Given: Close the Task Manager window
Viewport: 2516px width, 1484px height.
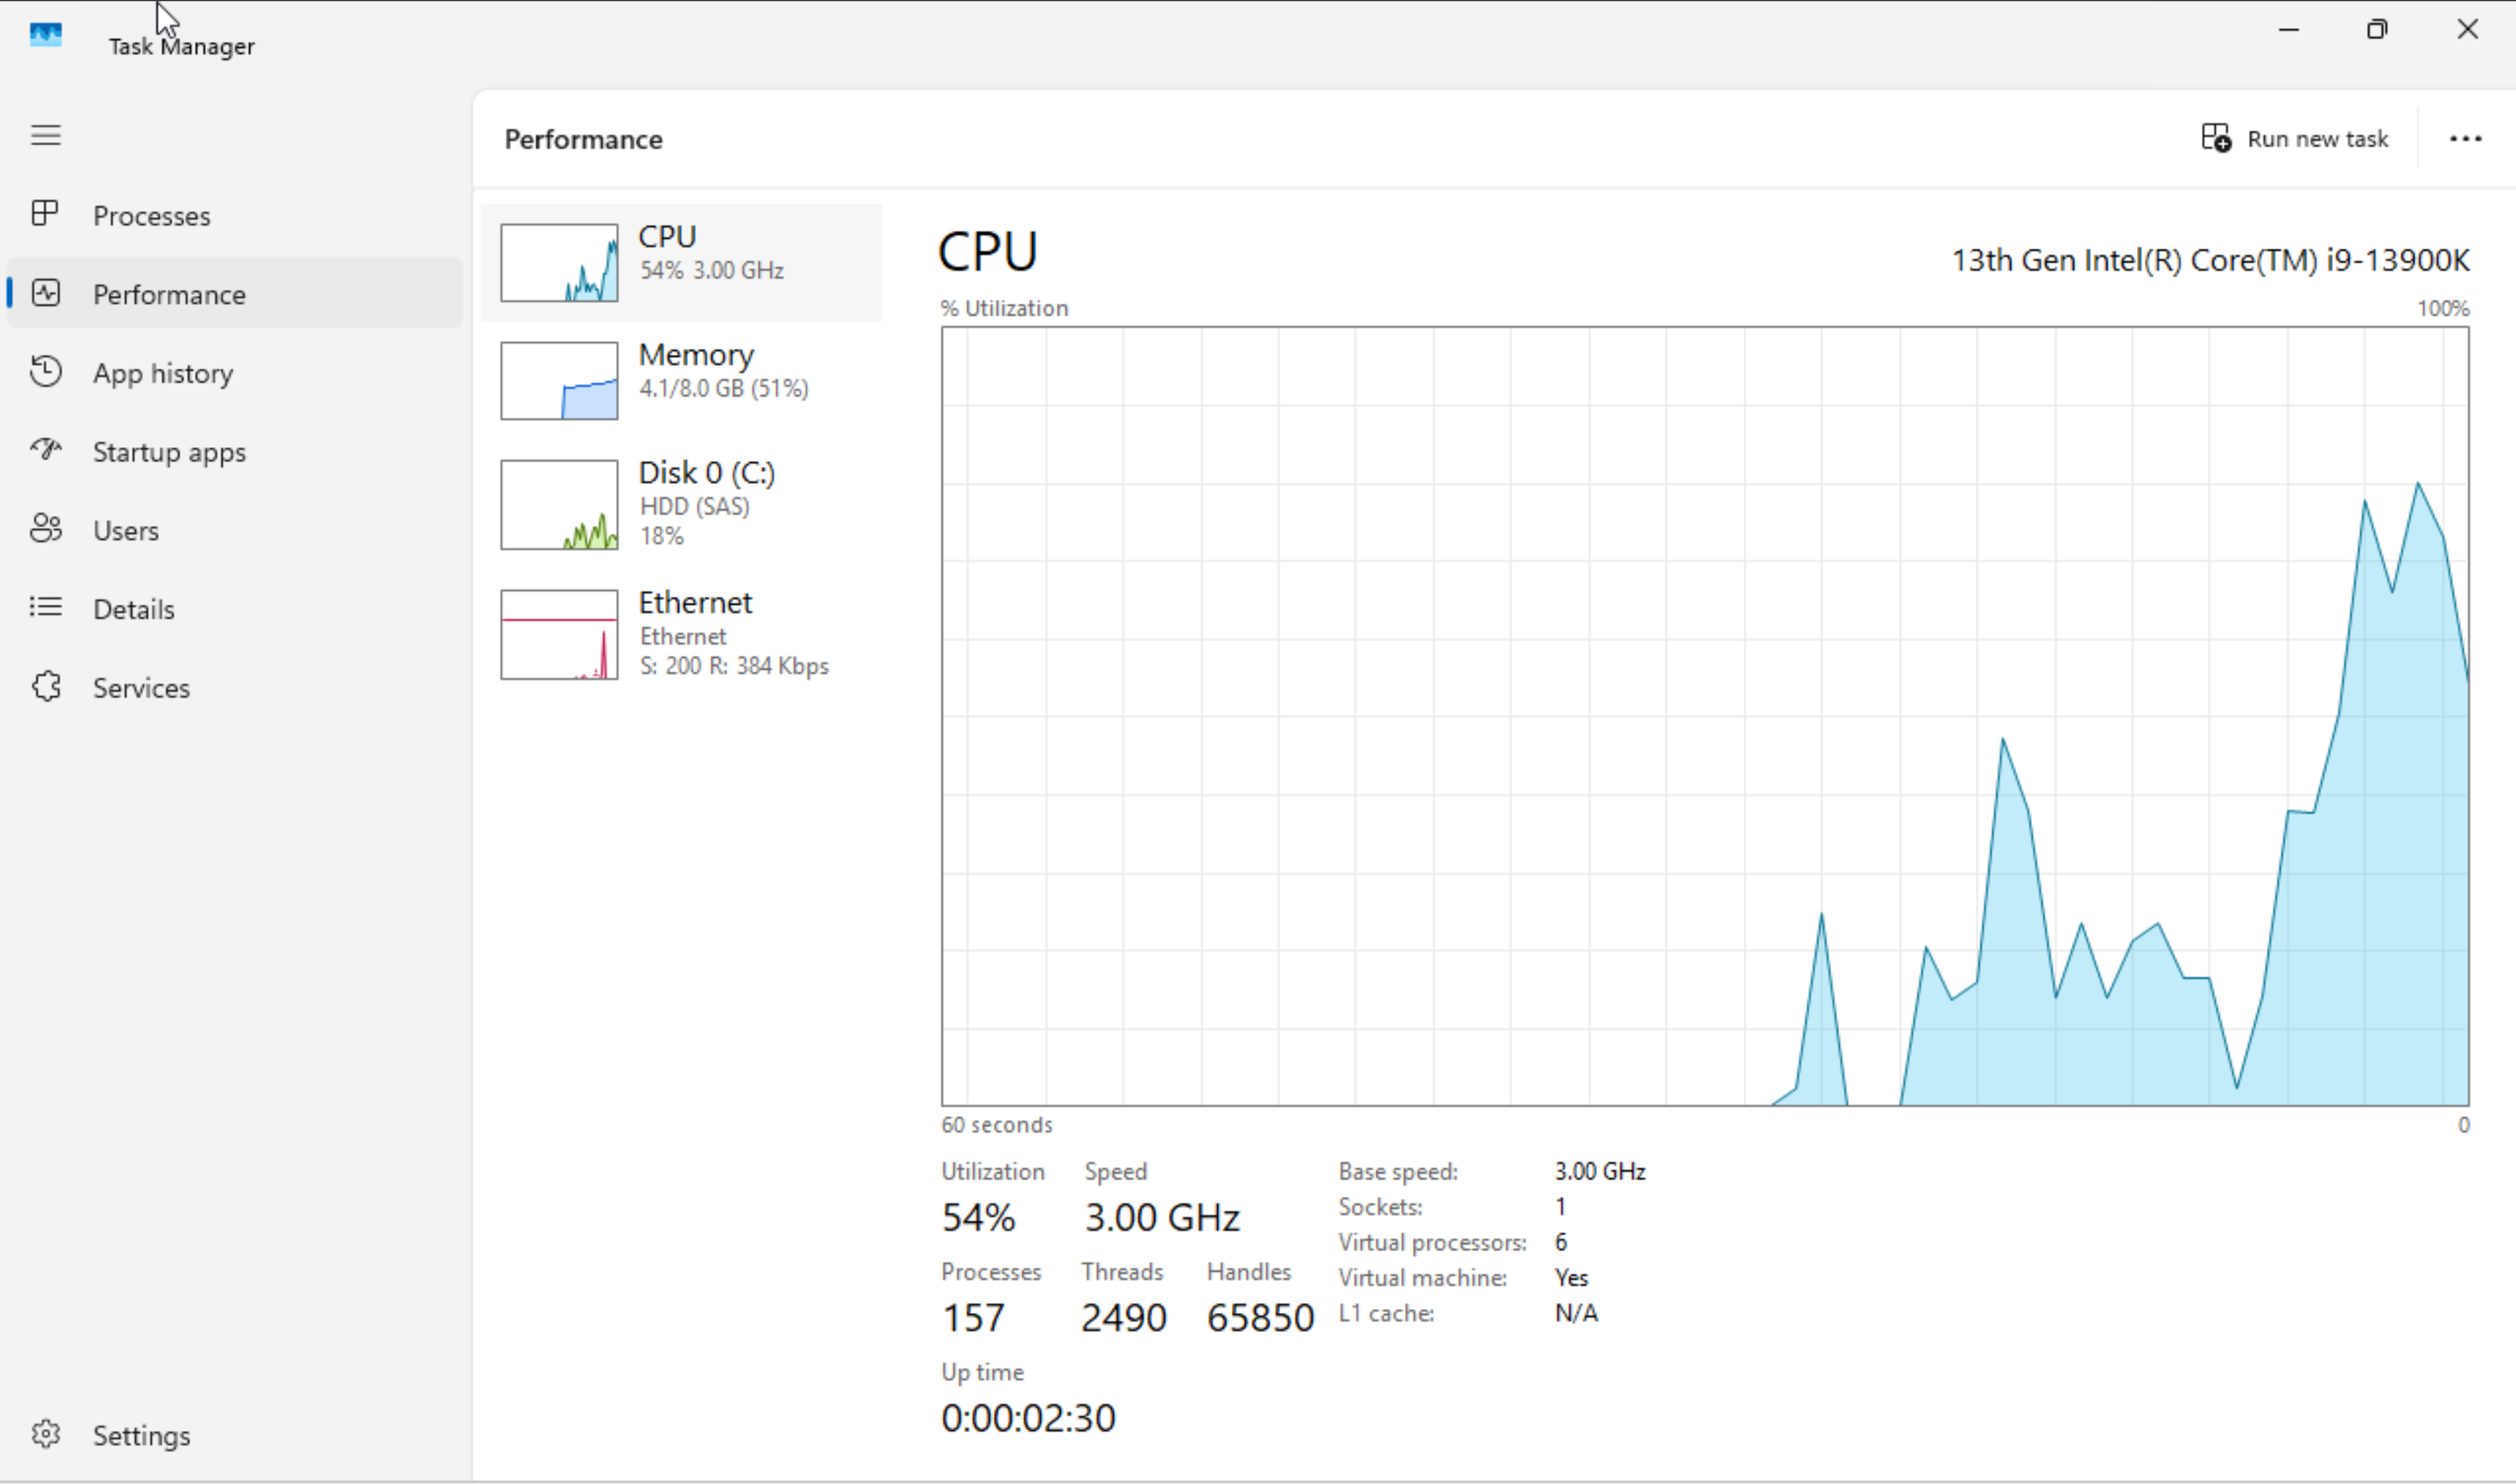Looking at the screenshot, I should [x=2468, y=30].
